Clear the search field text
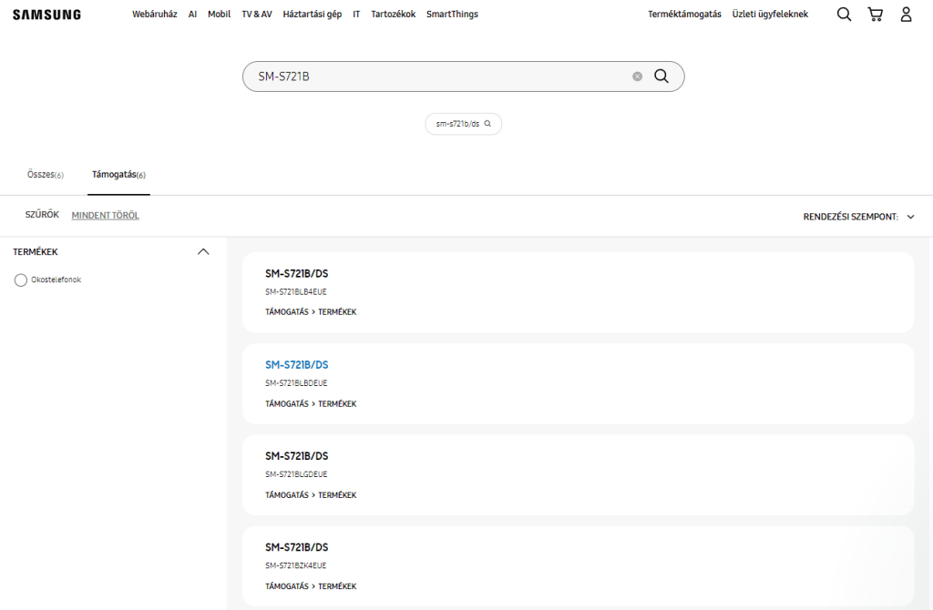The width and height of the screenshot is (933, 610). click(x=637, y=76)
